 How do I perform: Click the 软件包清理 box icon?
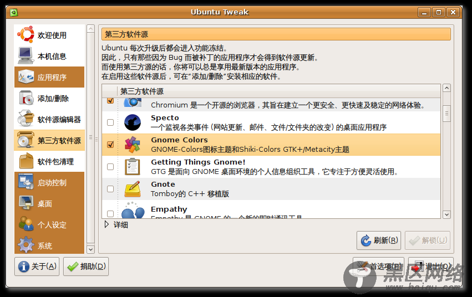click(x=26, y=161)
